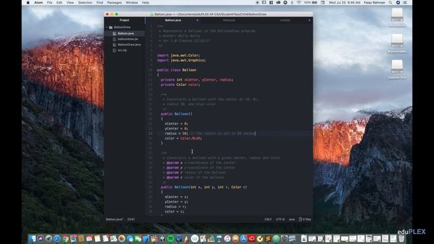Open balloonDraw.jar from the project tree
The height and width of the screenshot is (244, 434).
128,39
